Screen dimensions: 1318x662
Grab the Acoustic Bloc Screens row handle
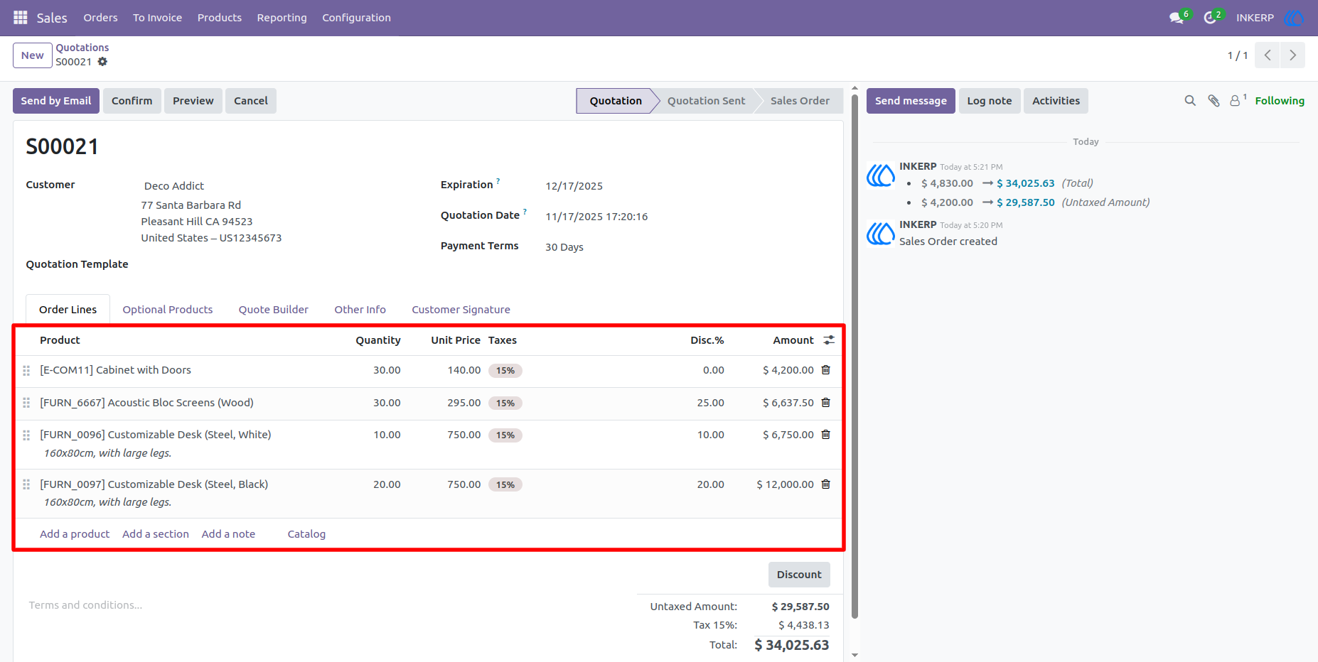click(x=26, y=403)
